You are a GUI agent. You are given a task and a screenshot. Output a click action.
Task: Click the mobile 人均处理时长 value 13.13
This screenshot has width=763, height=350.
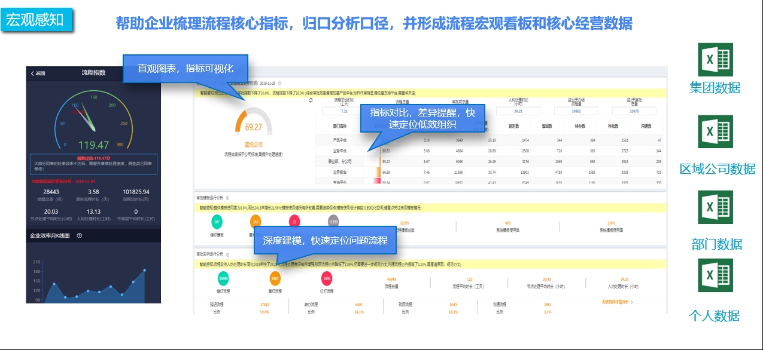pyautogui.click(x=93, y=211)
